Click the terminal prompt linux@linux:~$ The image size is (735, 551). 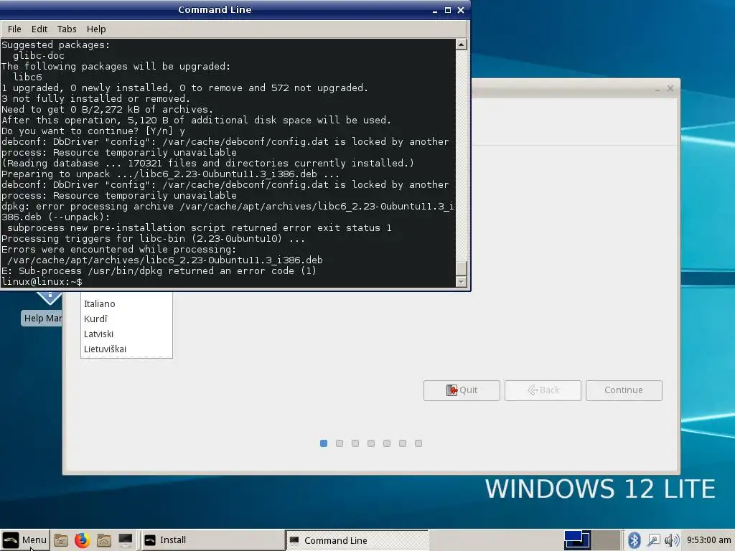(42, 281)
